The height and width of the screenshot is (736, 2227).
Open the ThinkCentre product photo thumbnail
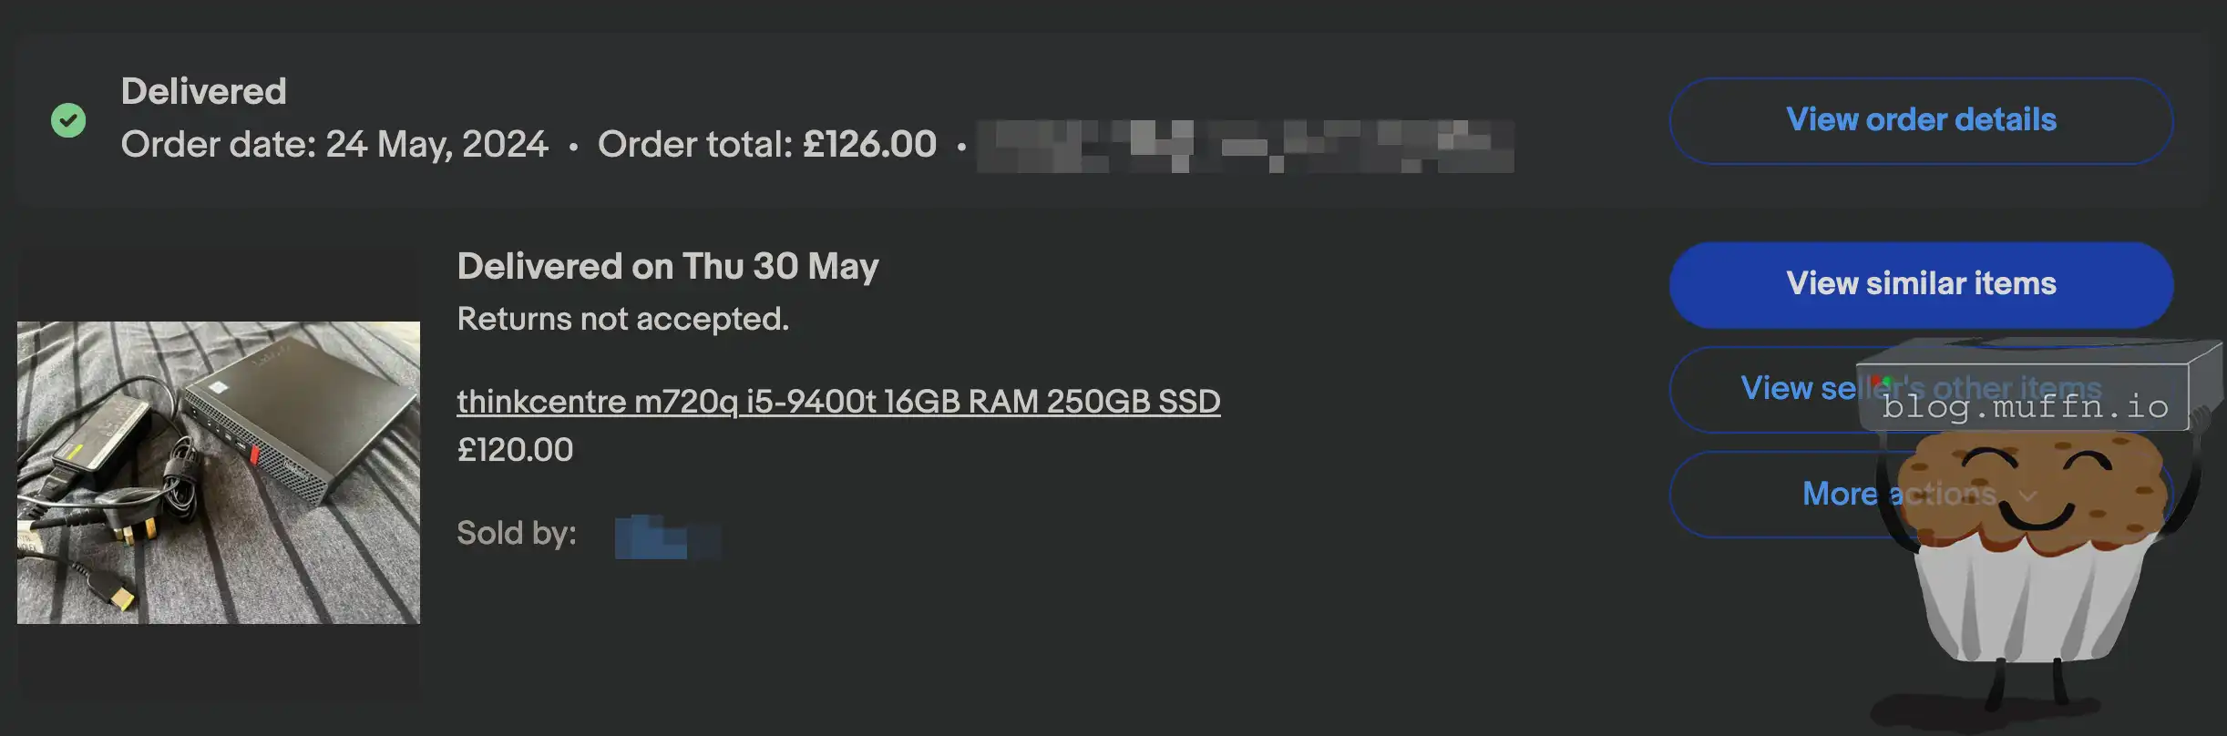tap(219, 472)
